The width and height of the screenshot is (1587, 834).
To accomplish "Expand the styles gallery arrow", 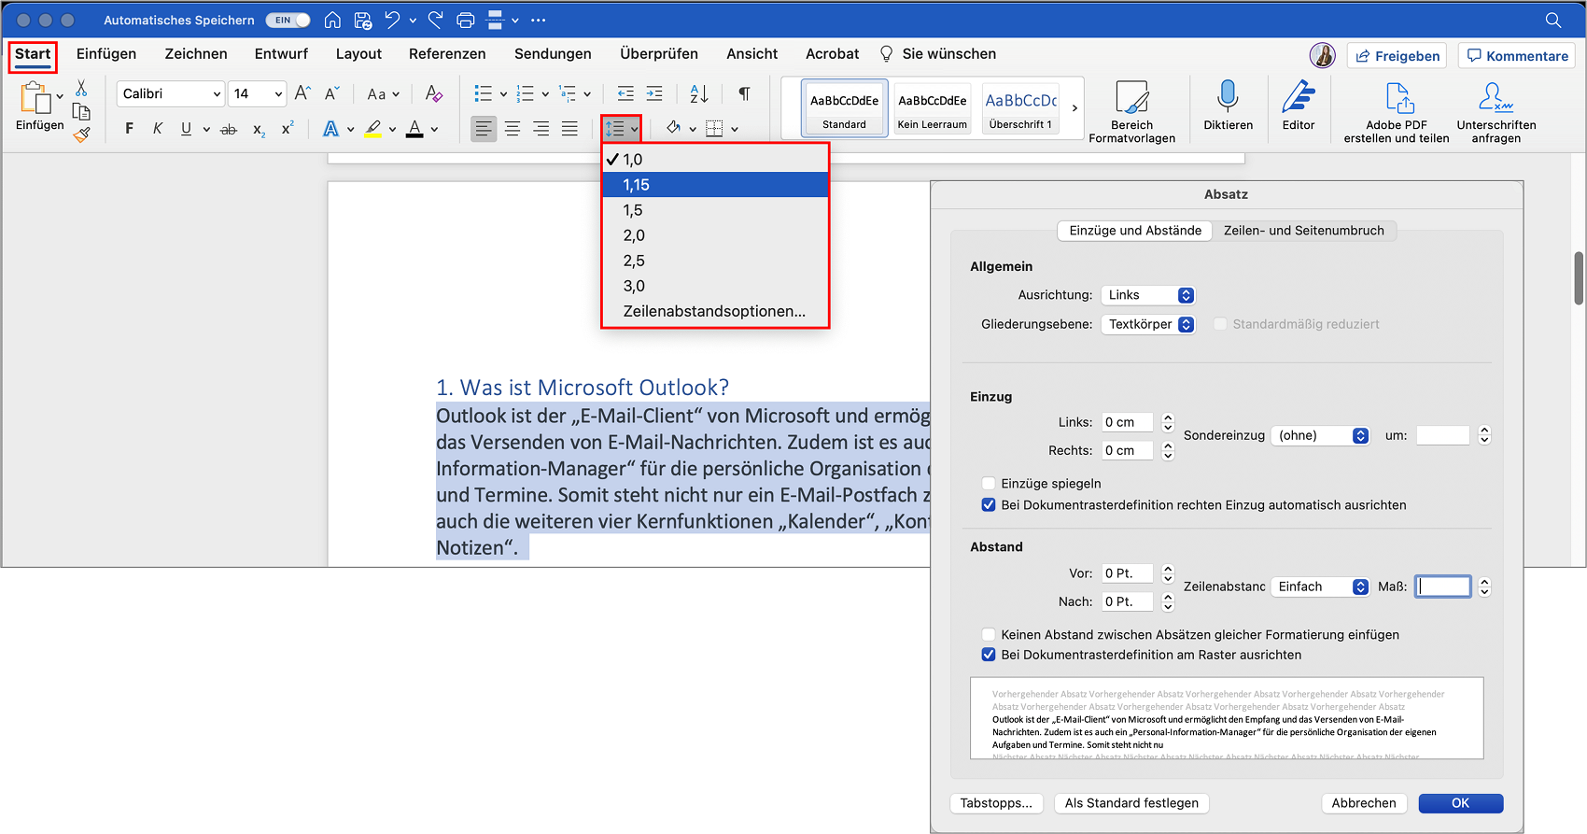I will click(1074, 108).
